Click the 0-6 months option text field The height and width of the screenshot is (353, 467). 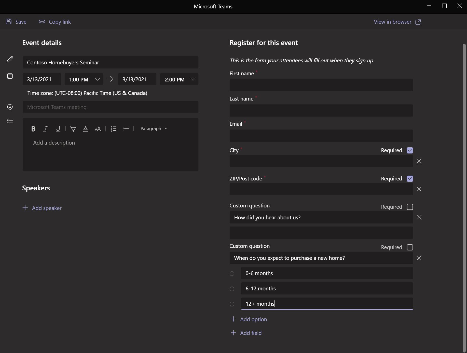point(327,273)
